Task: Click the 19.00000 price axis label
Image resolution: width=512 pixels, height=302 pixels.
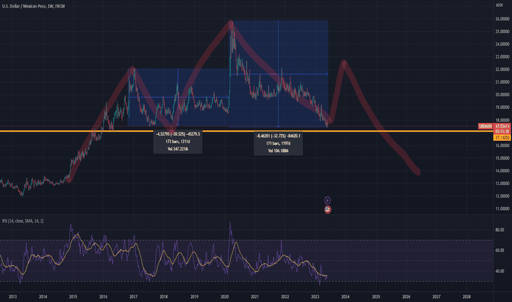Action: [x=502, y=108]
